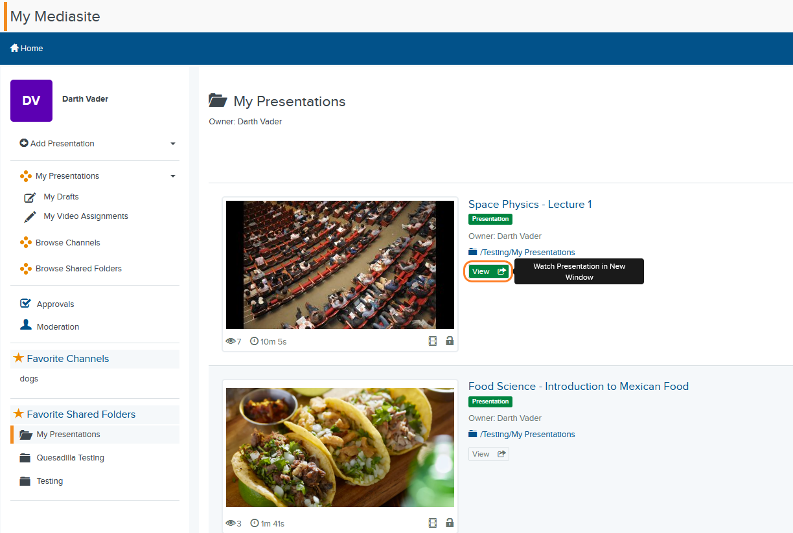Click the Moderation person icon

click(x=26, y=325)
